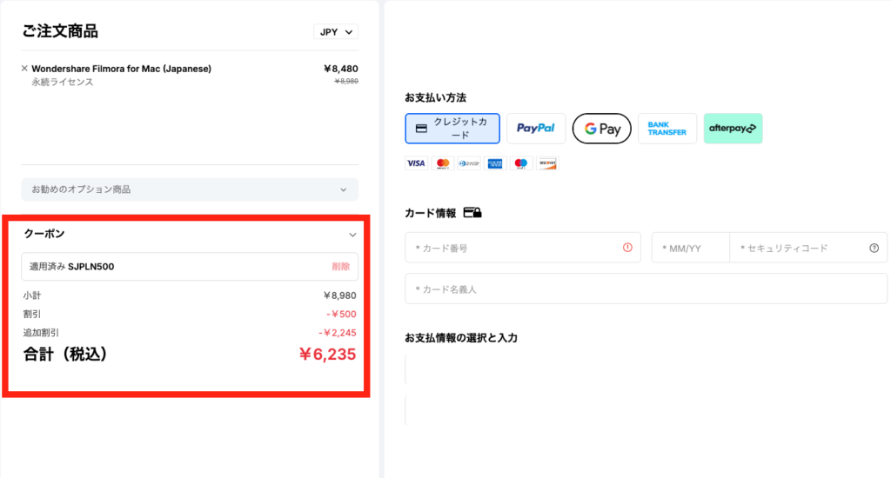The width and height of the screenshot is (891, 478).
Task: Click the Discover card logo
Action: click(x=547, y=163)
